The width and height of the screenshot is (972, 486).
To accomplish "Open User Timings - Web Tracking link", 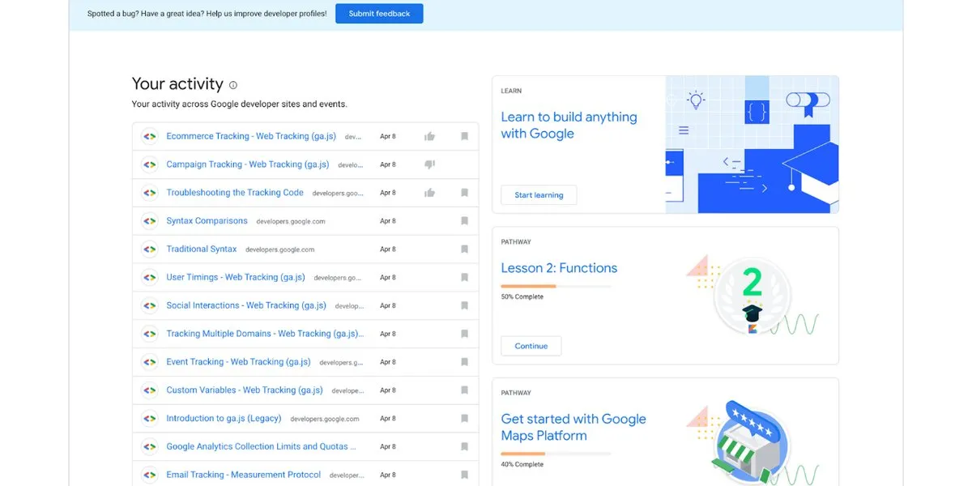I will [236, 278].
